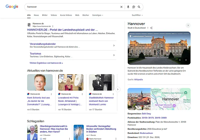Screen dimensions: 200x140
Task: Open Leseabend mit Petra Reski article
Action: pyautogui.click(x=70, y=101)
